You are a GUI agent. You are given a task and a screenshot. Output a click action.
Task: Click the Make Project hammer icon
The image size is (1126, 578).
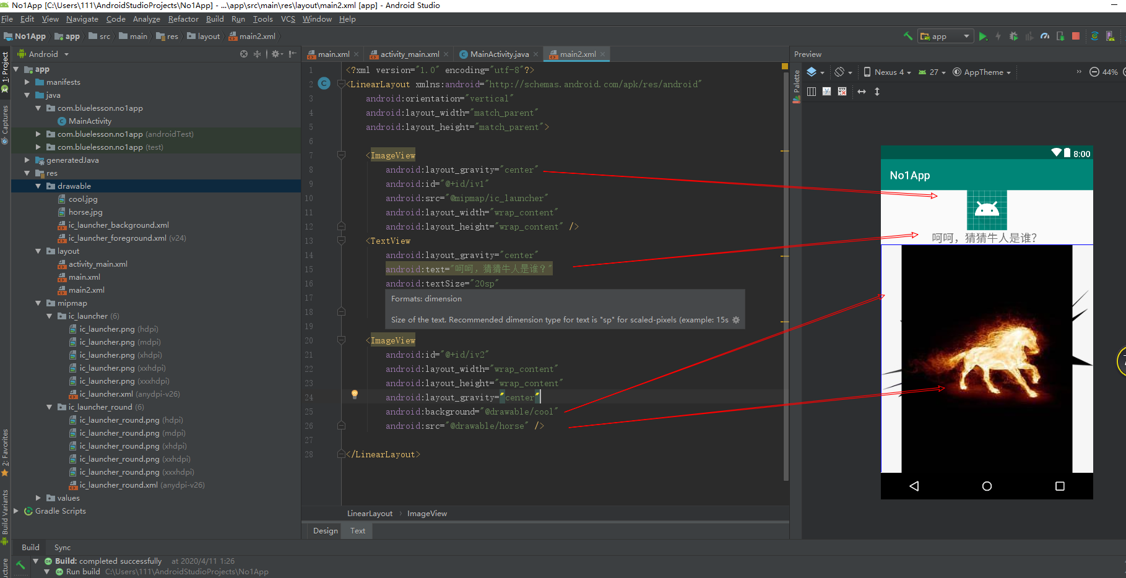(x=907, y=37)
